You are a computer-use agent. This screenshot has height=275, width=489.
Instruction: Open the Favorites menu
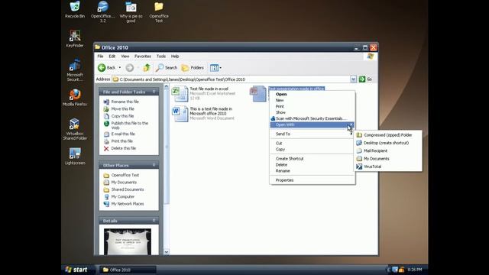tap(143, 56)
